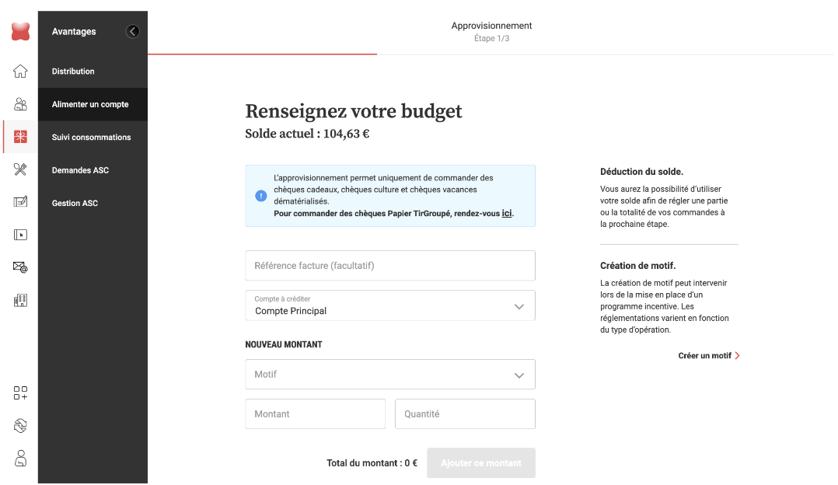Viewport: 838px width, 485px height.
Task: Click the Solde actuel 104,63 € text
Action: click(x=307, y=134)
